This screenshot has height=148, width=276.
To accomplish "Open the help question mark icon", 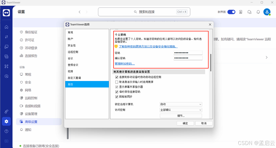I will [6, 131].
